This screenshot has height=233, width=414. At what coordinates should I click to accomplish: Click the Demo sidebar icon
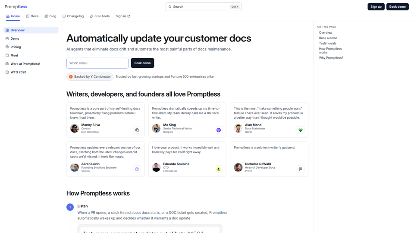coord(7,38)
